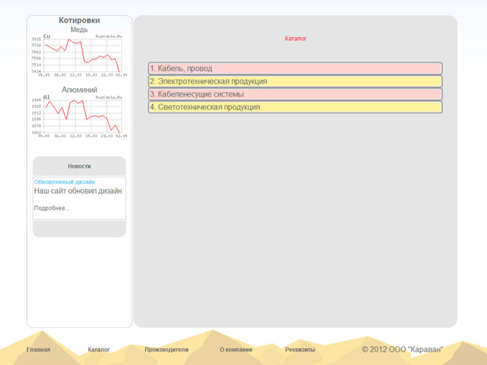Click the Алюминий chart title
Screen dimensions: 487x365
point(79,89)
